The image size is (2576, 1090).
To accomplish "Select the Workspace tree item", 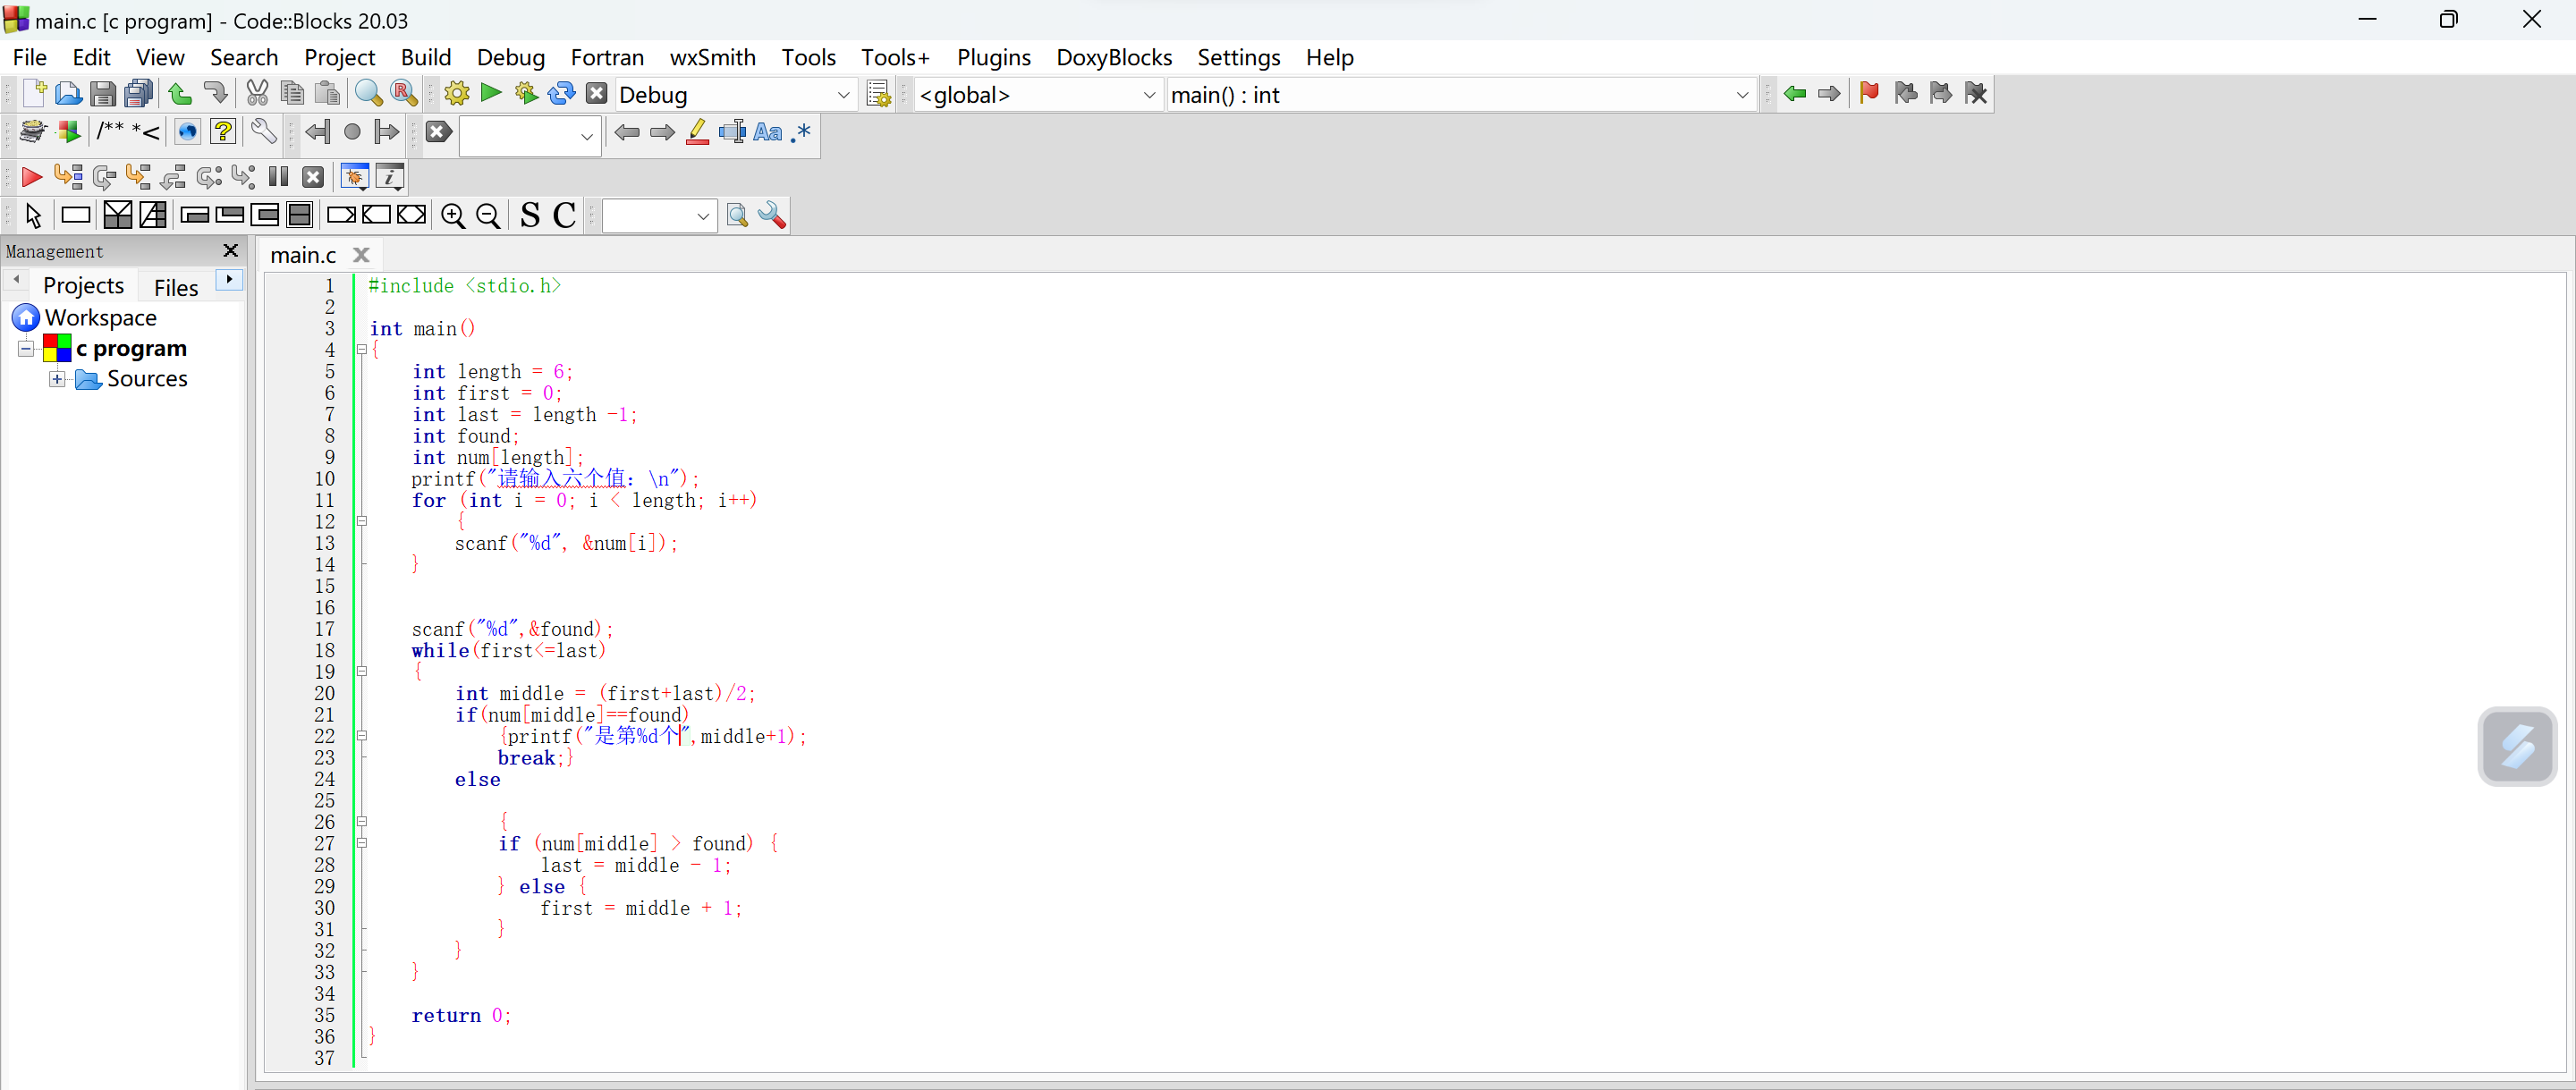I will [x=100, y=317].
